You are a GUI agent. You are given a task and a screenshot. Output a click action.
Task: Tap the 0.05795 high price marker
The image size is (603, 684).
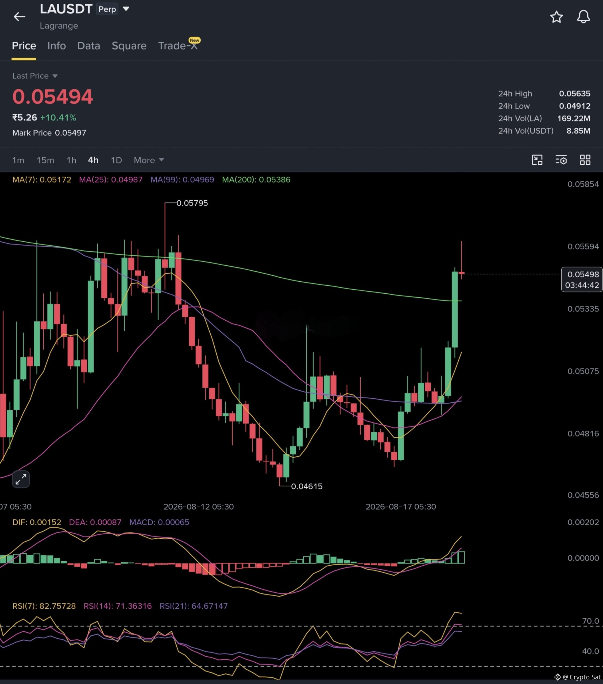tap(192, 203)
